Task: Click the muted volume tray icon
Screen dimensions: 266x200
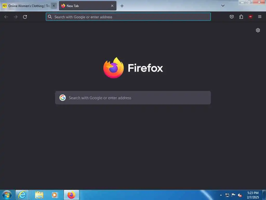Action: (240, 195)
